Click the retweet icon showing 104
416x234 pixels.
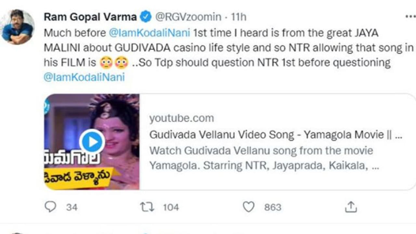(148, 207)
